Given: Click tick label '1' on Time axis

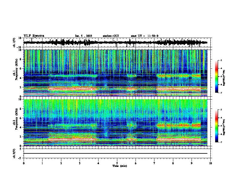Looking at the screenshot, I should coord(42,163).
